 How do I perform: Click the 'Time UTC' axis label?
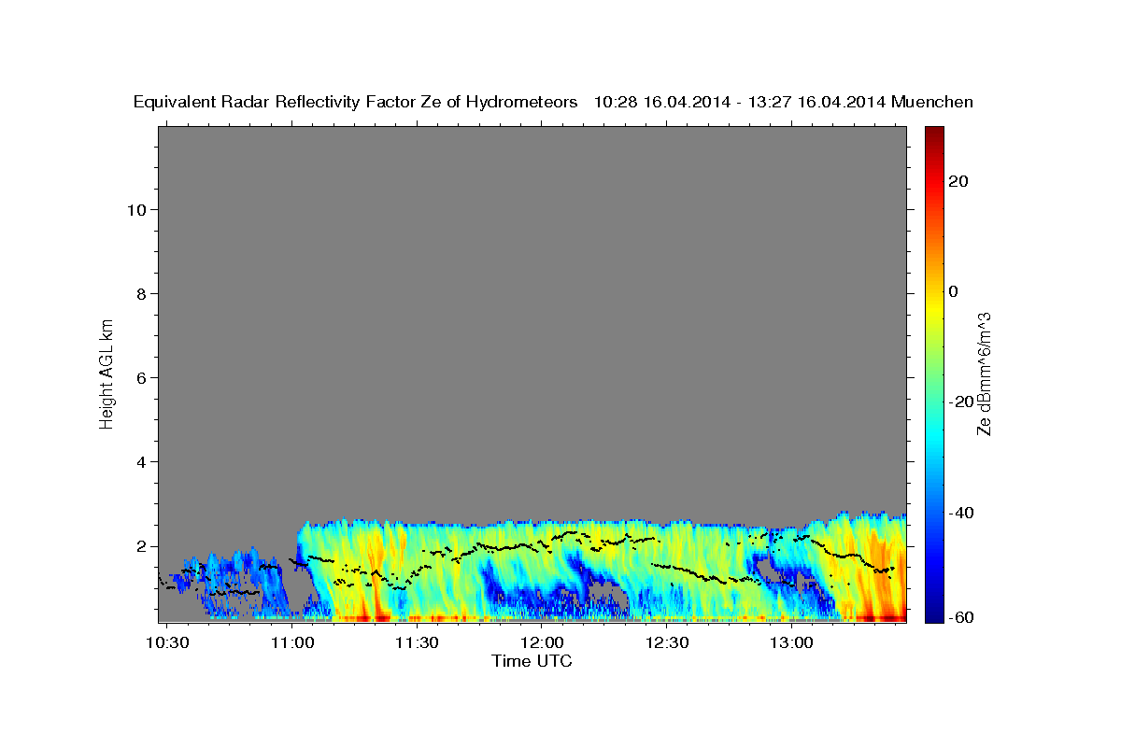(x=532, y=661)
